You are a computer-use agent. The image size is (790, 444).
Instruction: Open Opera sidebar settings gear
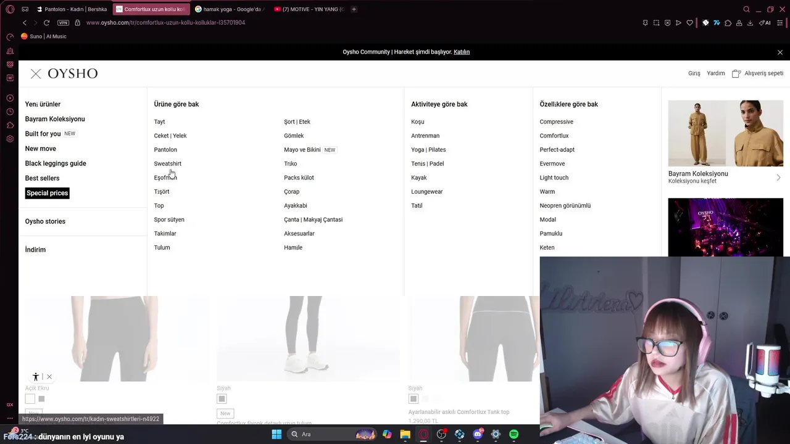coord(10,139)
